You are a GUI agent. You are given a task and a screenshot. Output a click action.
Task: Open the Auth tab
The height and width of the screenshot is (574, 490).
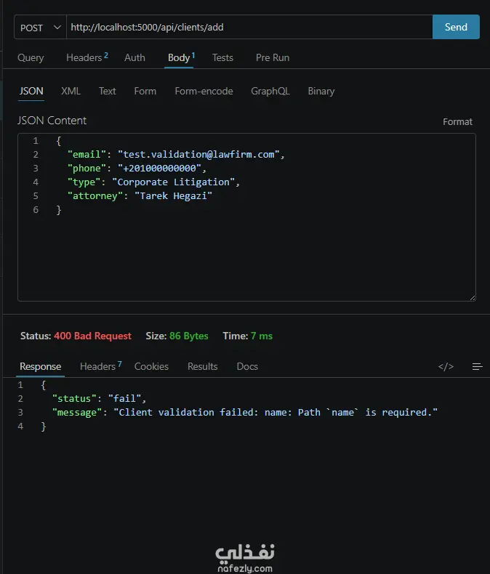134,58
